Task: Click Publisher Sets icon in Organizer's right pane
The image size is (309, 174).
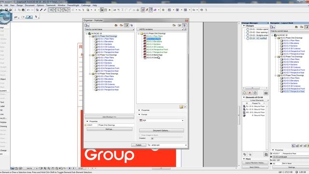Action: pyautogui.click(x=184, y=25)
